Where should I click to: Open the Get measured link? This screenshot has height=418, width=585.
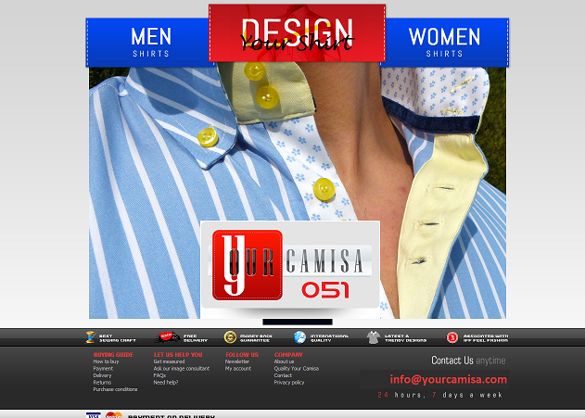click(169, 361)
